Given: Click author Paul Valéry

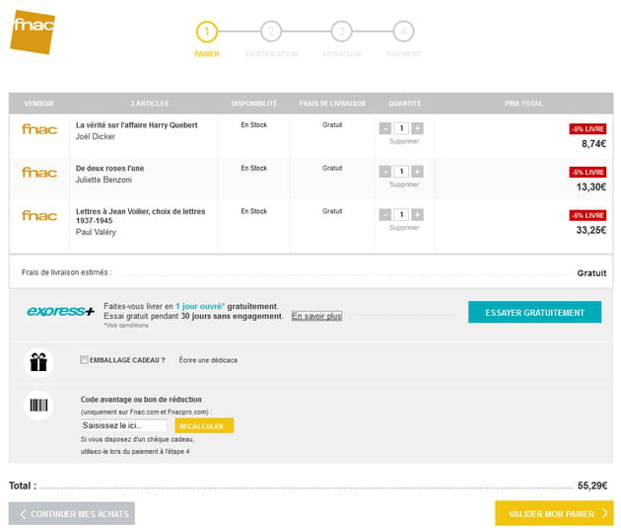Looking at the screenshot, I should tap(96, 232).
